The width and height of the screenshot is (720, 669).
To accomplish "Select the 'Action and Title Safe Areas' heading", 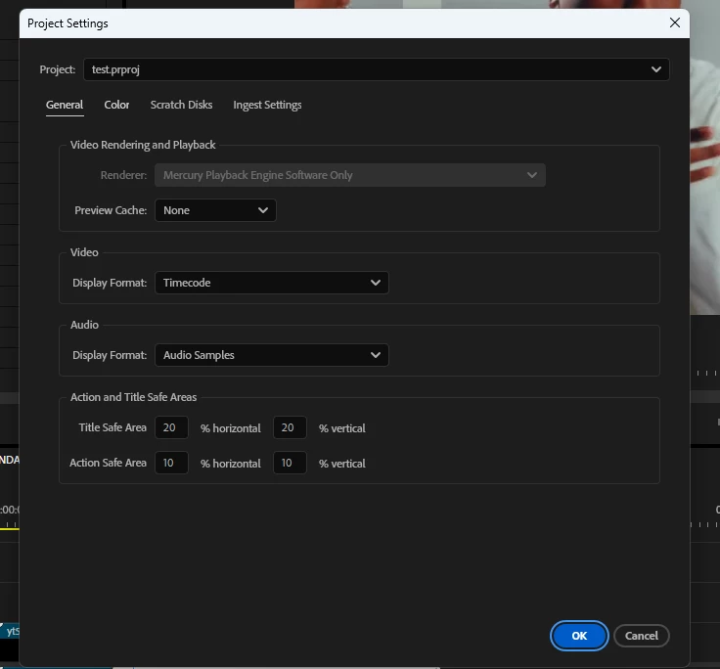I will click(x=134, y=397).
